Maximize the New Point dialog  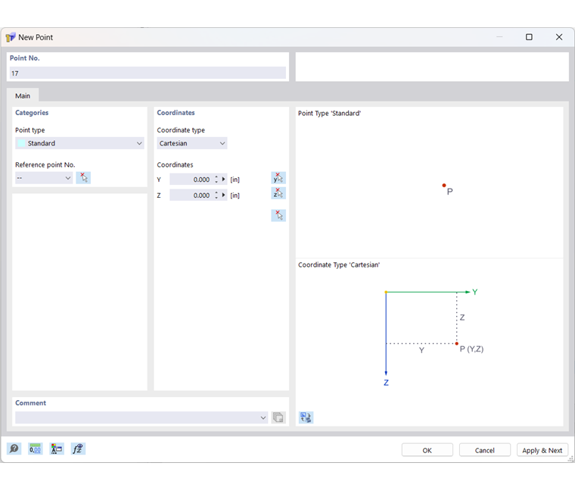(529, 37)
